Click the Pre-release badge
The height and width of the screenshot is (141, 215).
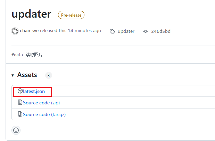pos(71,15)
